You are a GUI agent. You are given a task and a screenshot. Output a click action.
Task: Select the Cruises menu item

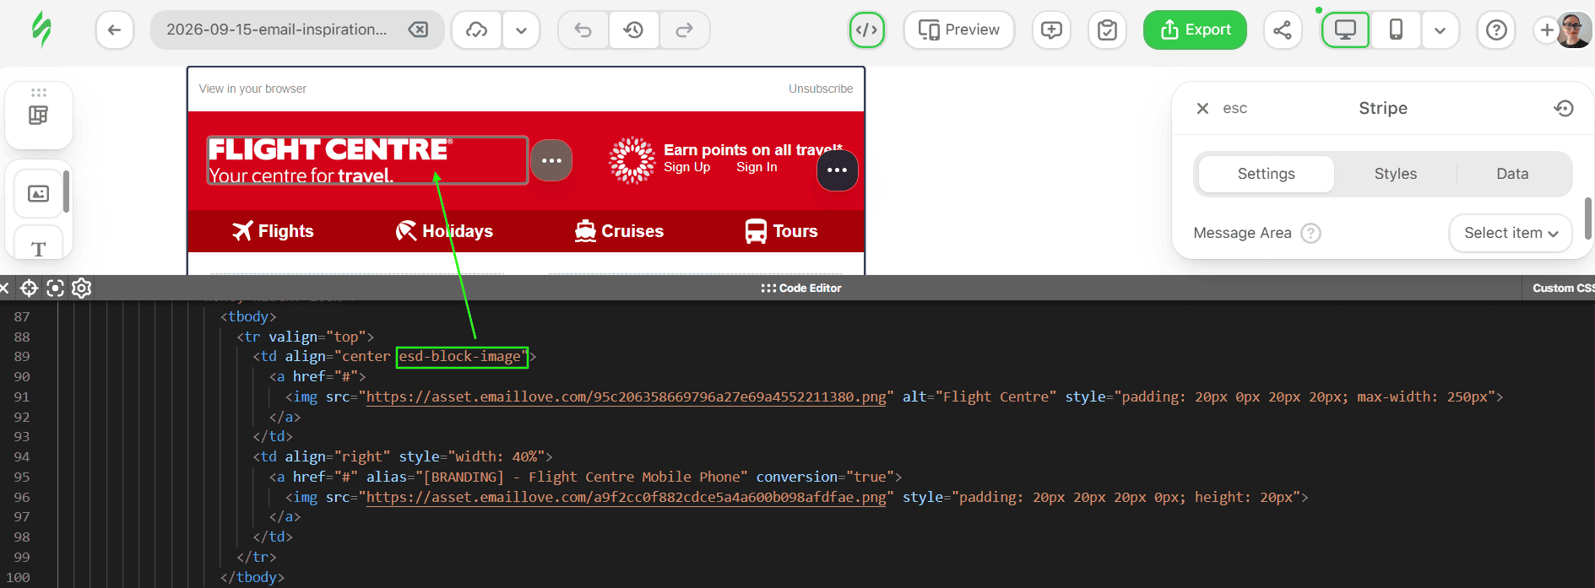point(619,231)
